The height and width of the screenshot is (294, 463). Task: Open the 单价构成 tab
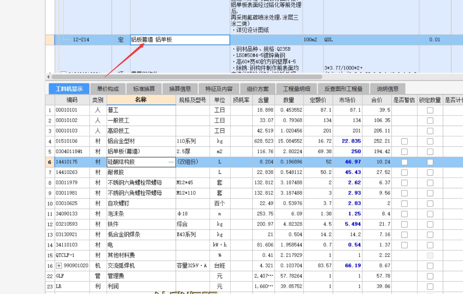(108, 89)
